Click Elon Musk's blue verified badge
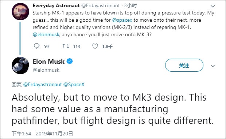 [70, 61]
